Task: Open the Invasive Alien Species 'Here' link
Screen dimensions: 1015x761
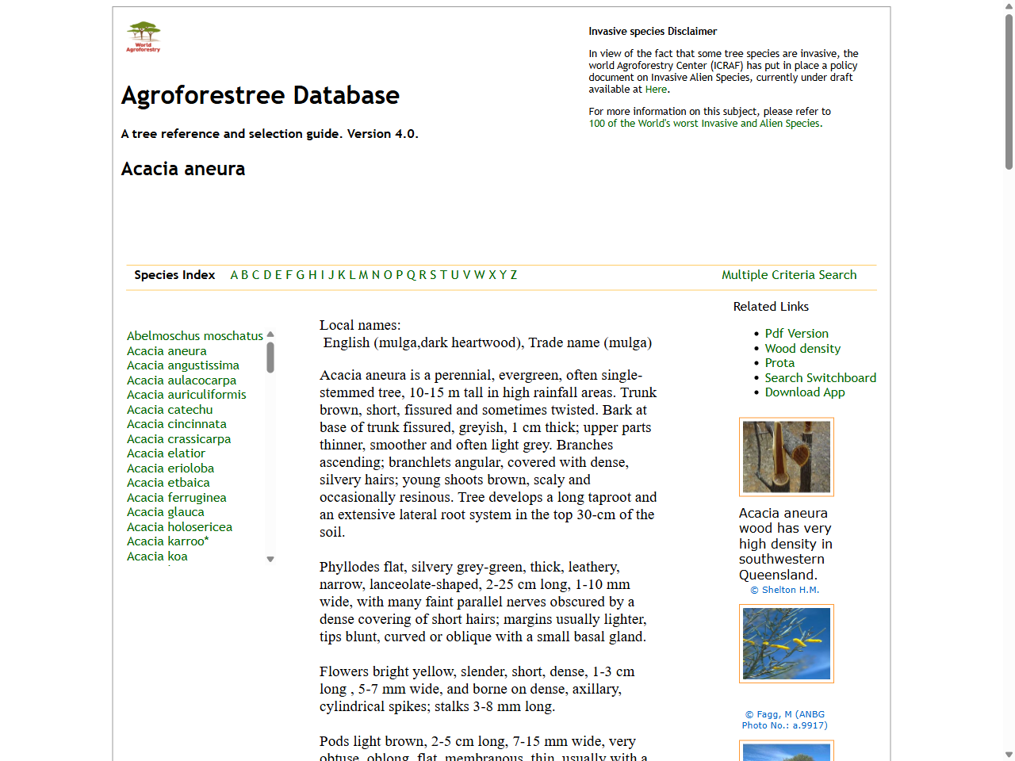Action: click(x=657, y=90)
